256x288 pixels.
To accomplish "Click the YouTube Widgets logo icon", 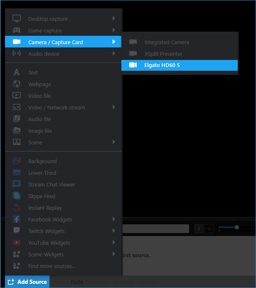I will 17,243.
